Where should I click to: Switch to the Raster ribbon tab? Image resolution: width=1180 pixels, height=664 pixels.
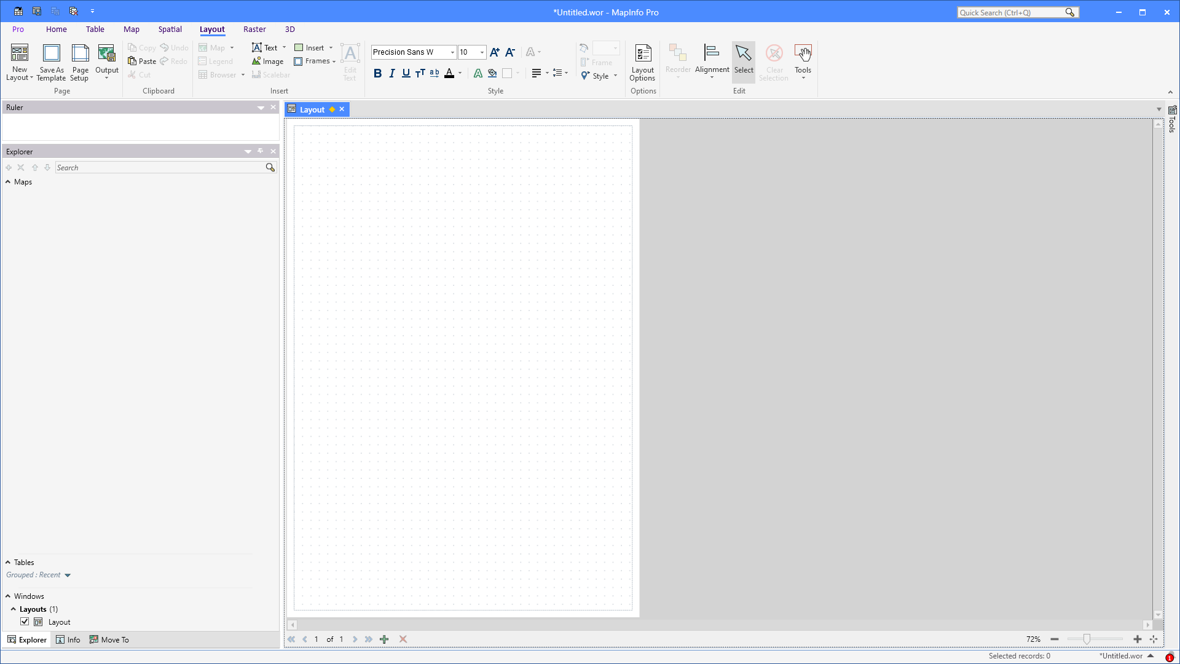click(254, 29)
